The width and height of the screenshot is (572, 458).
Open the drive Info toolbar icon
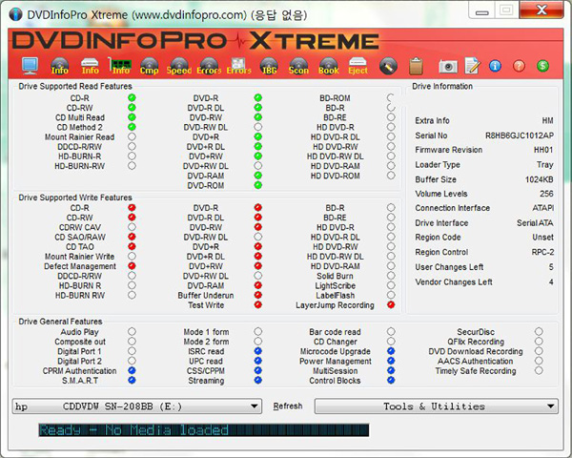click(x=91, y=66)
